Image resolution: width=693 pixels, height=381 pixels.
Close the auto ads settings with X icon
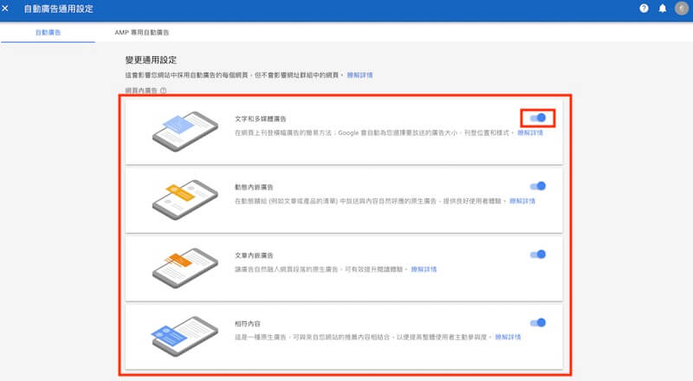(8, 10)
